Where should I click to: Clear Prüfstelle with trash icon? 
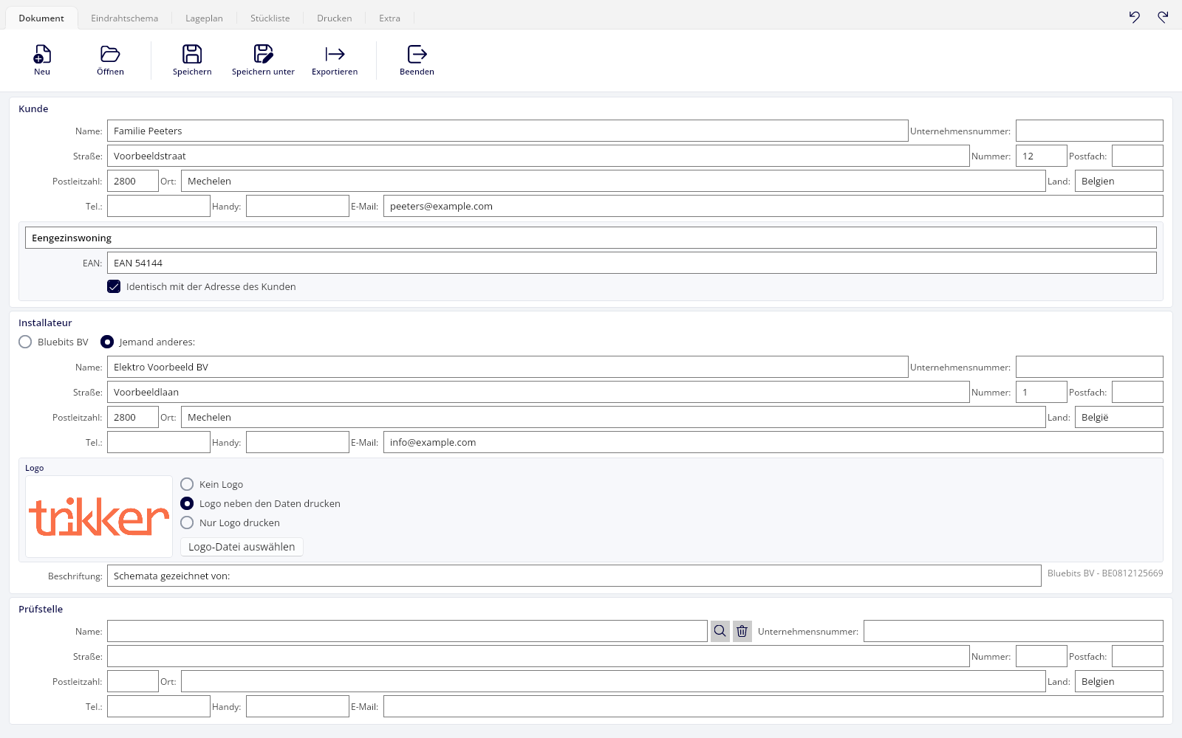pos(742,631)
